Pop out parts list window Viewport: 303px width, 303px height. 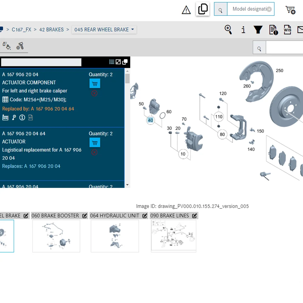(125, 62)
